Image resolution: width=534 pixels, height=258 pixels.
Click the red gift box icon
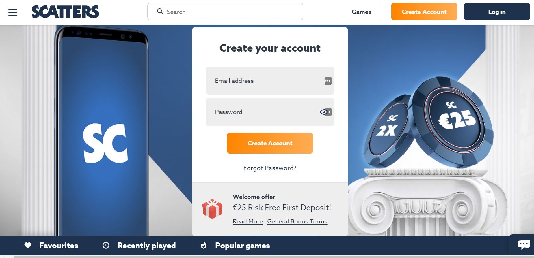click(x=212, y=209)
